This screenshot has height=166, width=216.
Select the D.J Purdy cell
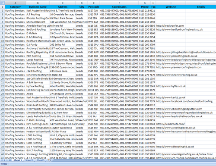coord(38,45)
